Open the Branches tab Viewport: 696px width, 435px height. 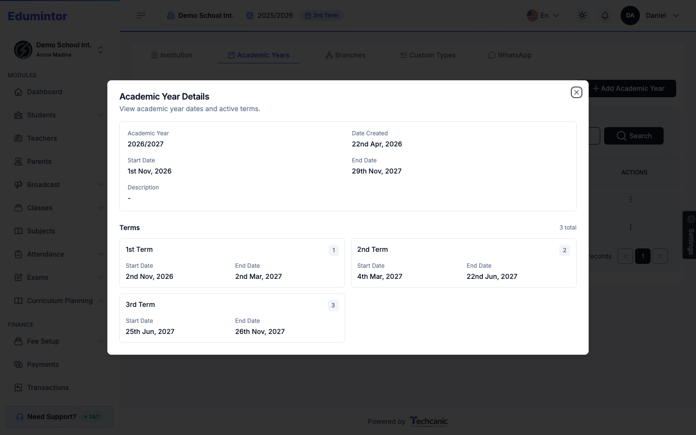(x=345, y=55)
